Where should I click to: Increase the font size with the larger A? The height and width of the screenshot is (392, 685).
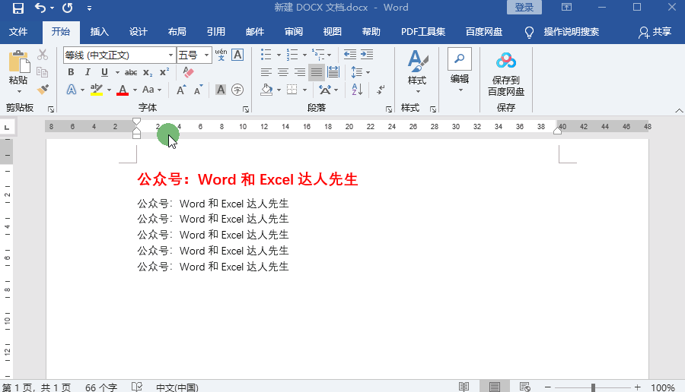[181, 90]
